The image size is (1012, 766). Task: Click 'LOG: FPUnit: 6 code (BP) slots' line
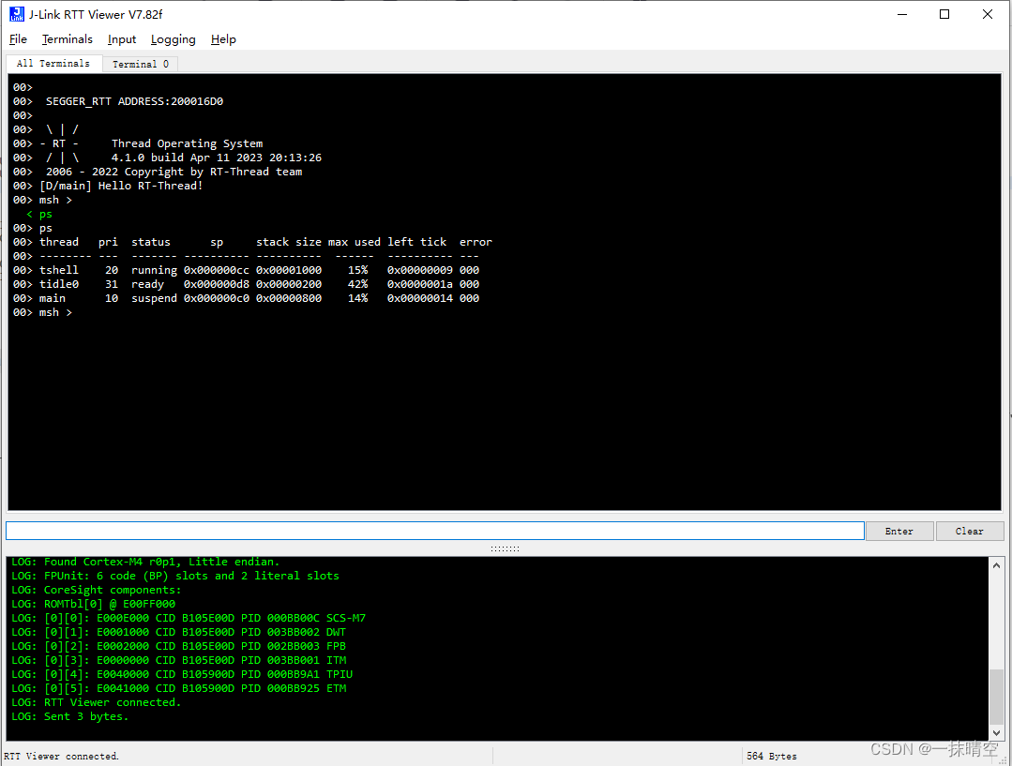(174, 577)
